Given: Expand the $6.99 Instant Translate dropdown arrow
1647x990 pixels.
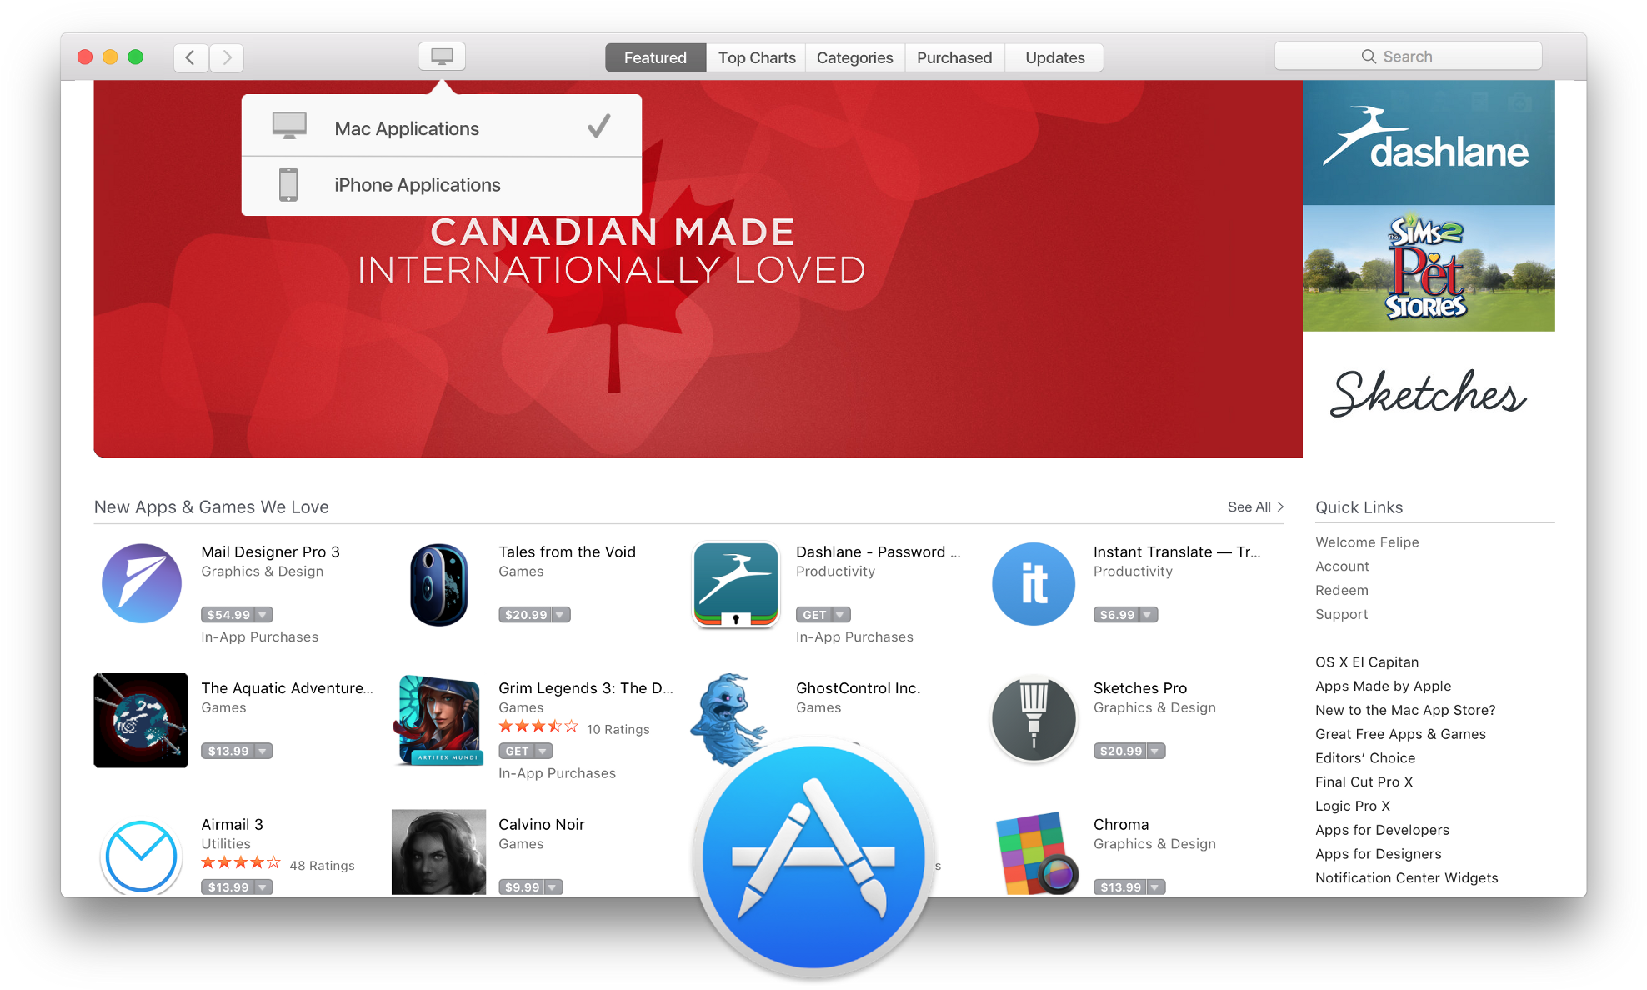Looking at the screenshot, I should [1149, 615].
